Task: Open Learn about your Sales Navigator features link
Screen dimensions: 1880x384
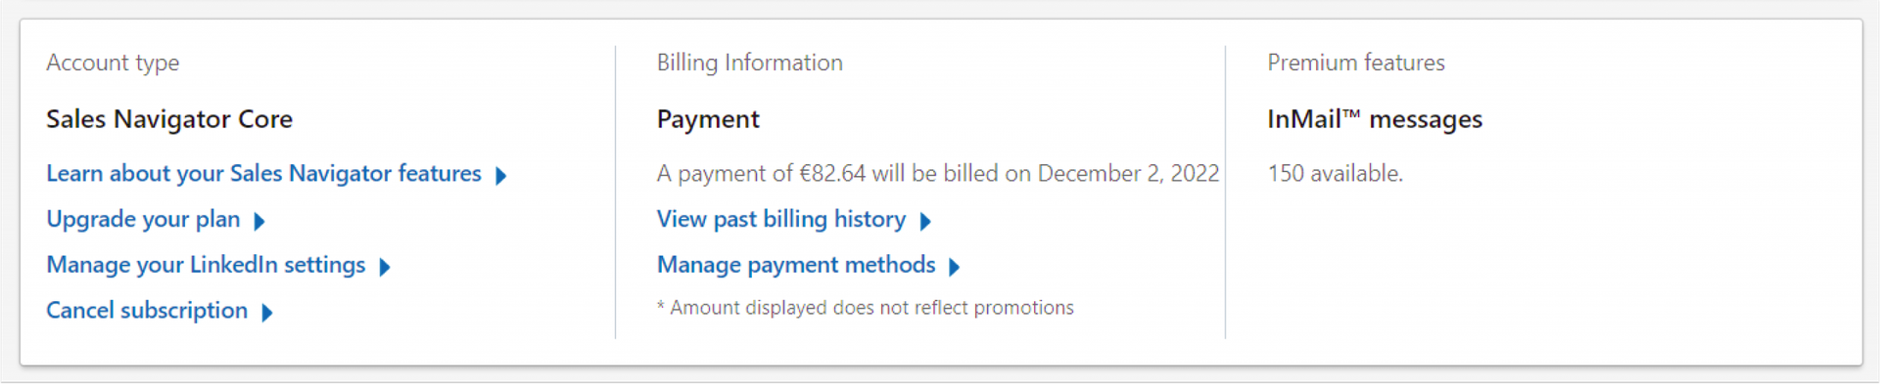Action: pyautogui.click(x=263, y=174)
